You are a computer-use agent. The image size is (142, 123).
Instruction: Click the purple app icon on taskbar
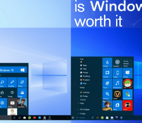[x=117, y=118]
